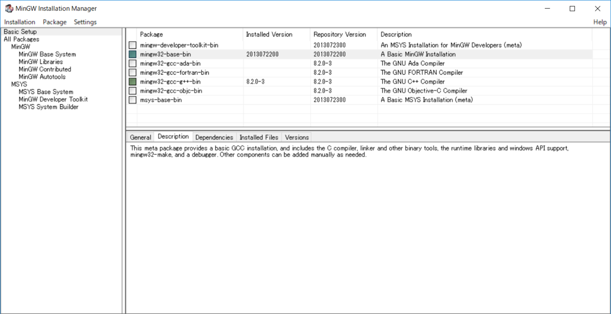611x314 pixels.
Task: Open the Settings menu
Action: (x=85, y=22)
